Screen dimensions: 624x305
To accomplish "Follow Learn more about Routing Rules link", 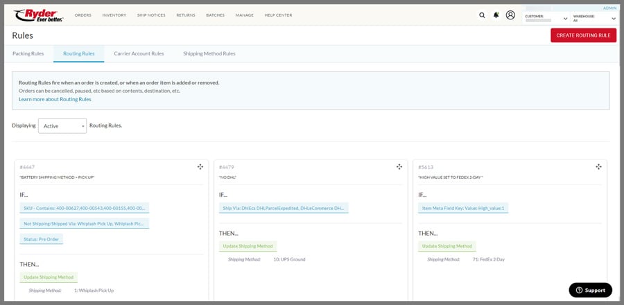I will (55, 99).
